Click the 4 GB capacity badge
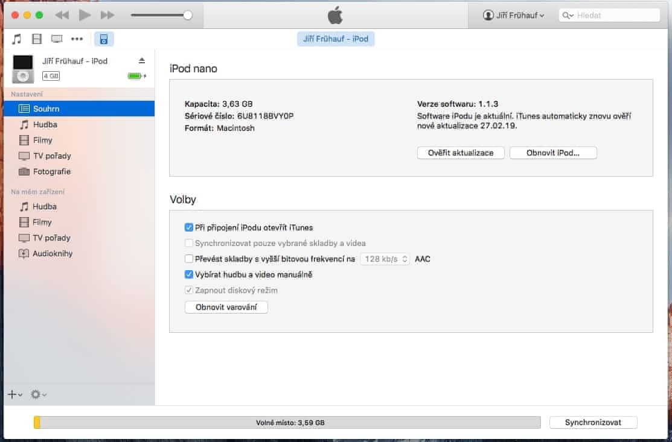The image size is (672, 442). point(51,76)
